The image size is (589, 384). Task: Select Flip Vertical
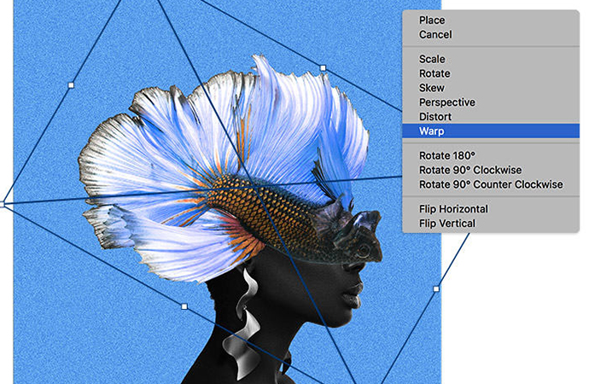491,224
